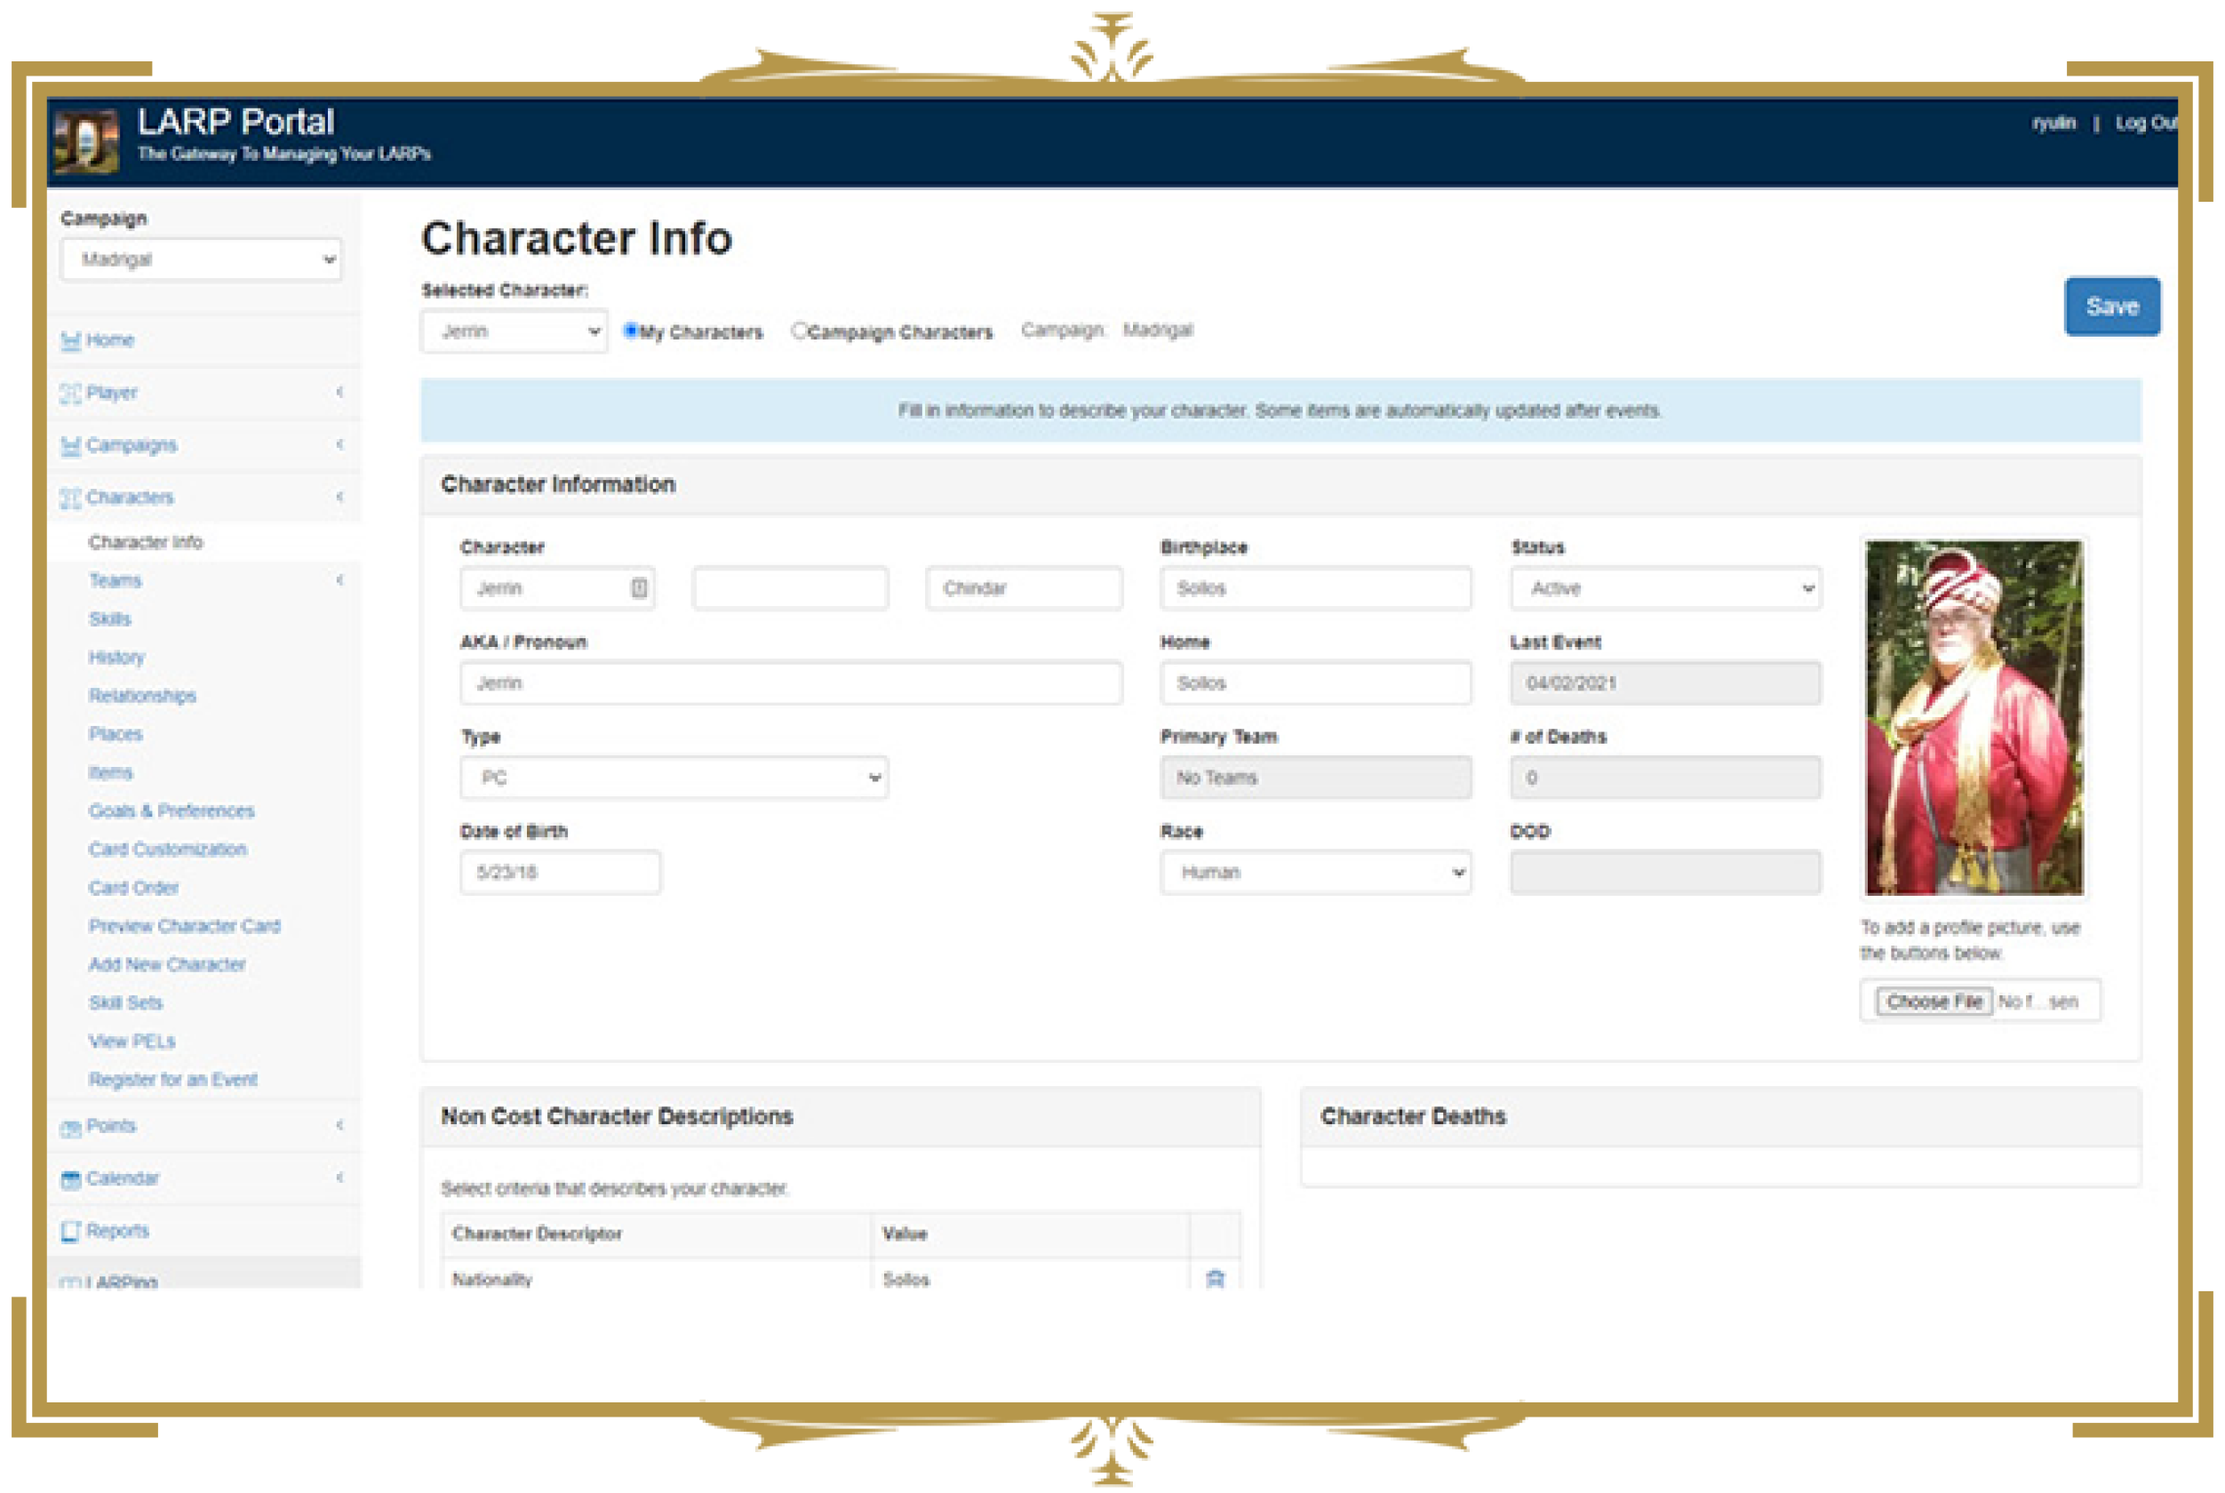Open the Selected Character dropdown
2225x1493 pixels.
tap(514, 331)
